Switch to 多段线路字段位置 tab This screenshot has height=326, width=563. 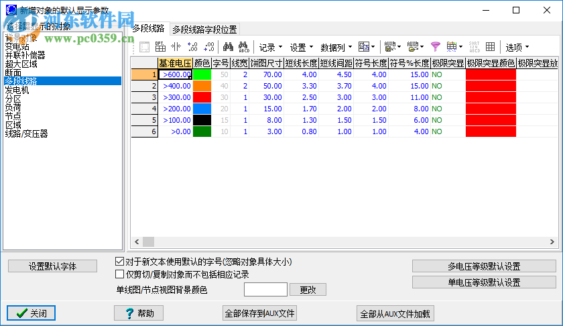click(x=204, y=30)
